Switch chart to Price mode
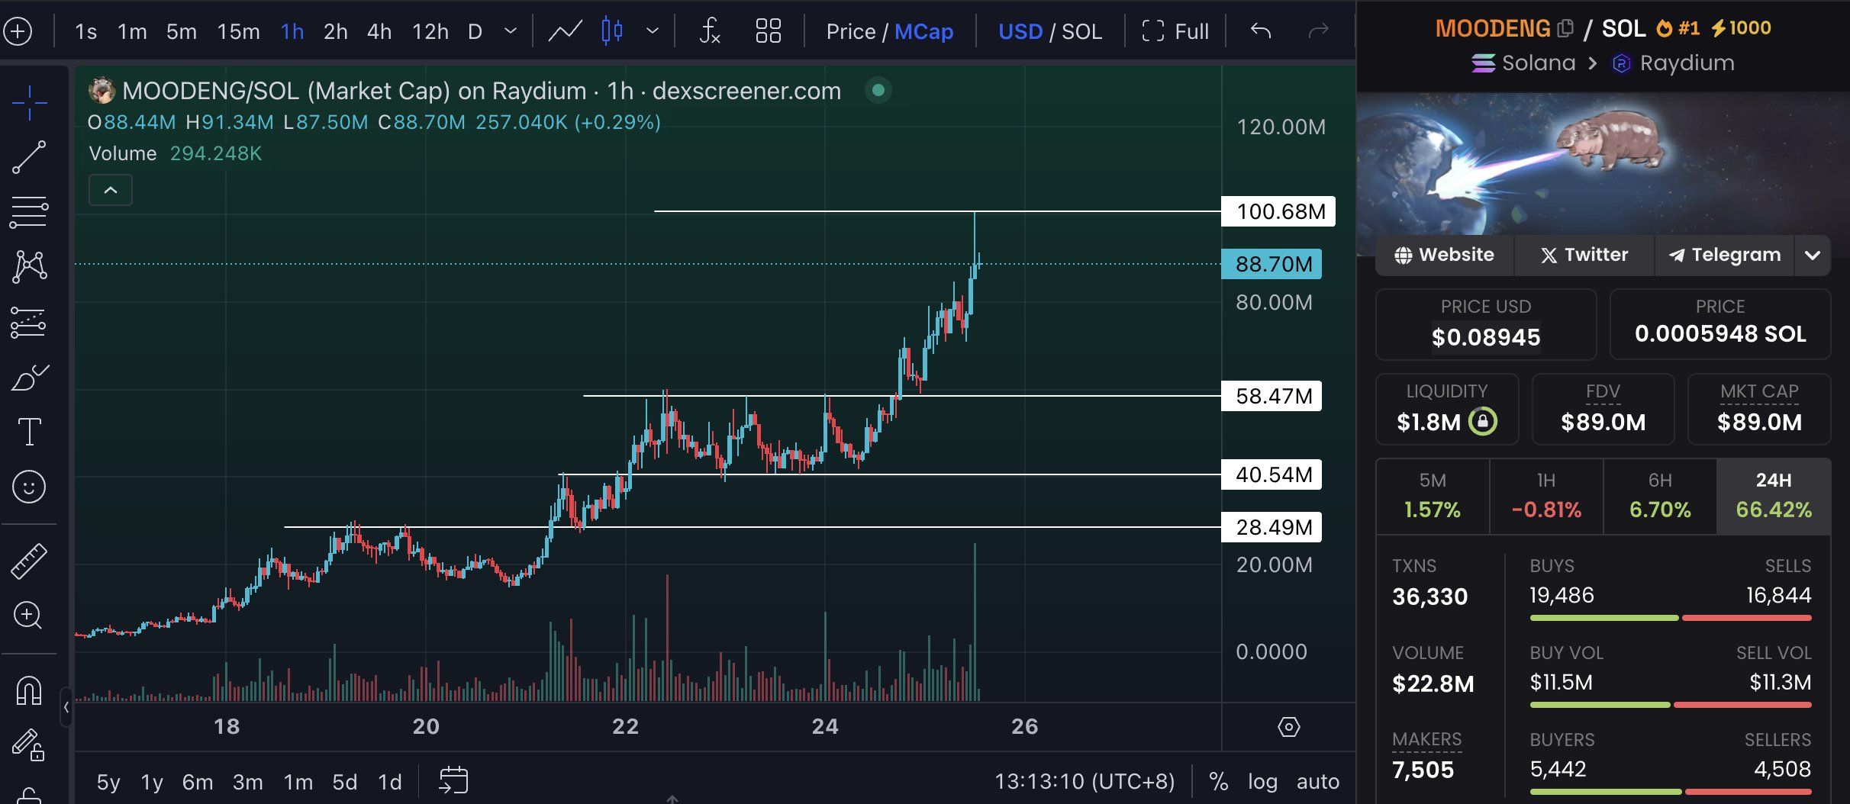This screenshot has width=1850, height=804. (850, 31)
